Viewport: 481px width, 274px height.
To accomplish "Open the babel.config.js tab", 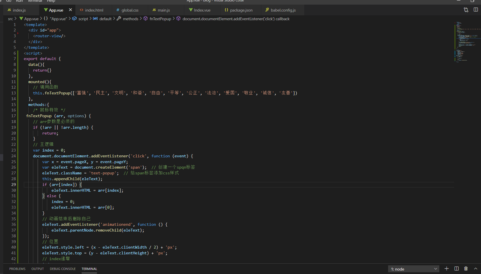I will pyautogui.click(x=283, y=10).
